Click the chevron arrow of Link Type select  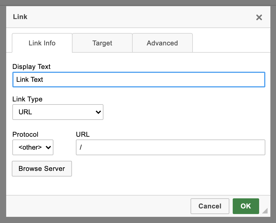98,112
